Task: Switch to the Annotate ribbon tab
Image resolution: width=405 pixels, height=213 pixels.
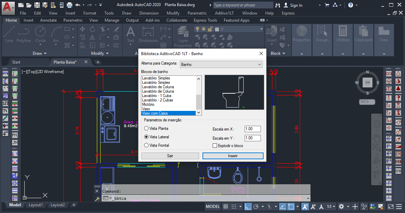Action: pyautogui.click(x=48, y=20)
